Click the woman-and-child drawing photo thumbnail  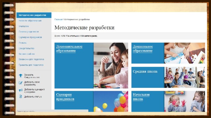(x=111, y=66)
